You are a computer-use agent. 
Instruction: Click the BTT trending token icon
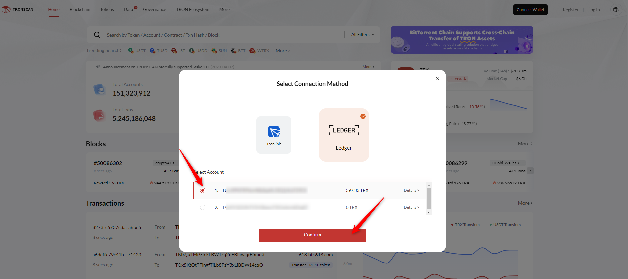233,51
